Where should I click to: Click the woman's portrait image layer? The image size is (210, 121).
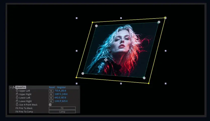pyautogui.click(x=121, y=50)
